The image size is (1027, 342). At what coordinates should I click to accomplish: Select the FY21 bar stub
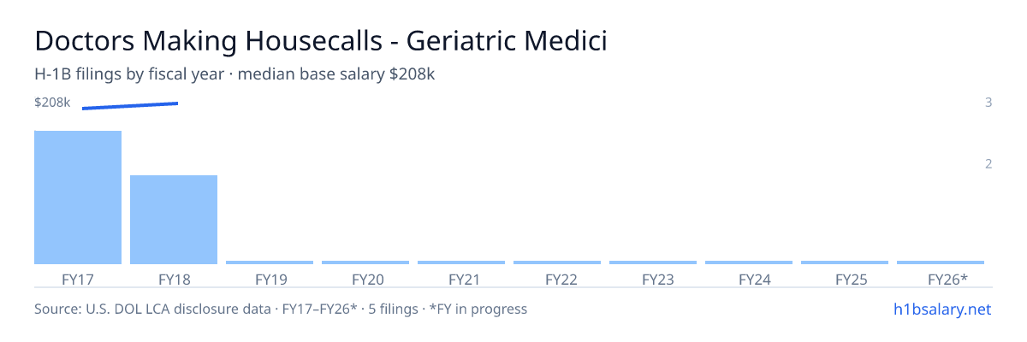click(x=461, y=262)
